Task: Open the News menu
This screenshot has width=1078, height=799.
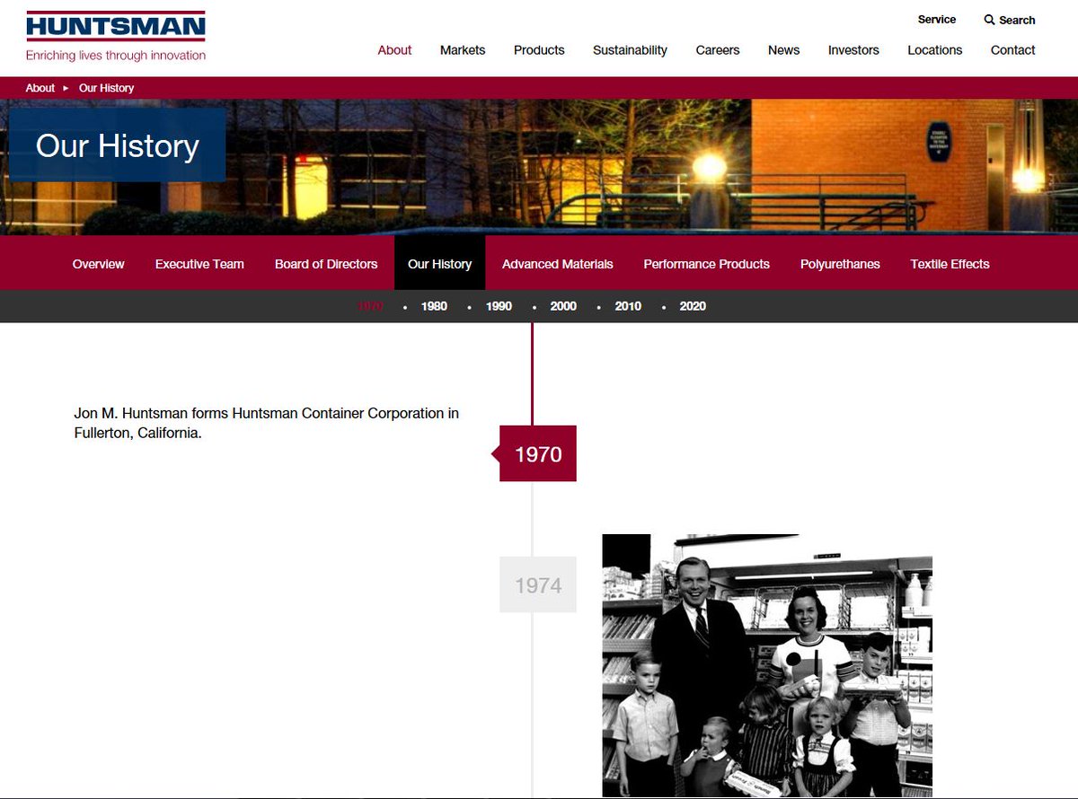Action: [783, 50]
